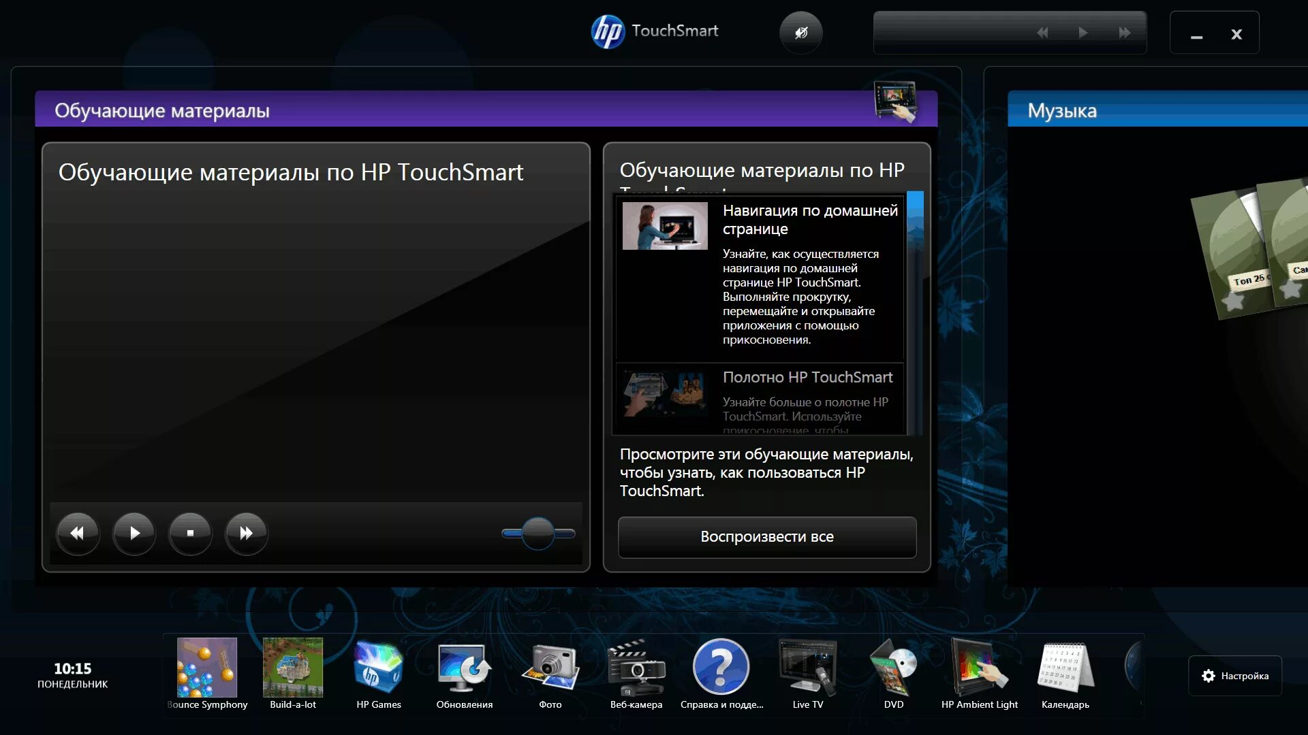Select Навигация по домашней странице tutorial
The width and height of the screenshot is (1308, 735).
(760, 278)
